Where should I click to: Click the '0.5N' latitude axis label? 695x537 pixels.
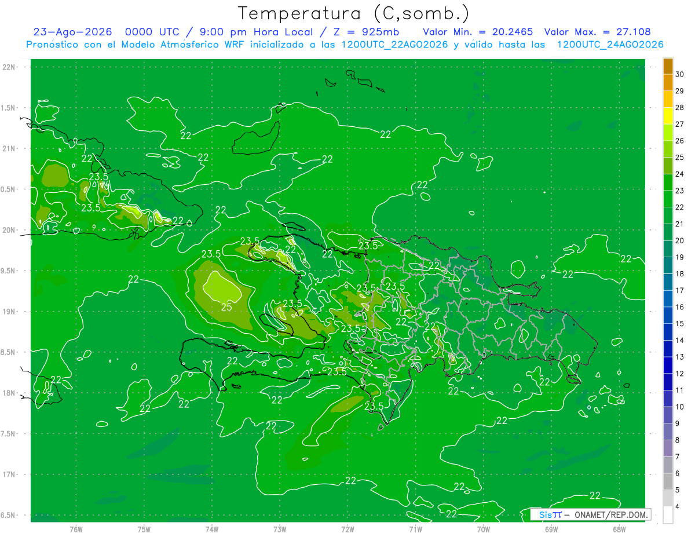[9, 189]
